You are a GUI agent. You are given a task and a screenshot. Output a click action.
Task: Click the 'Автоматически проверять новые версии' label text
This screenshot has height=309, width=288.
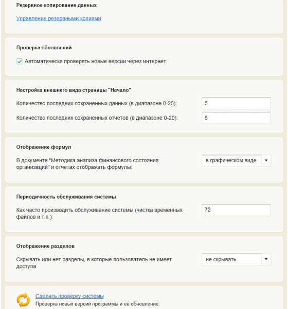[x=95, y=61]
